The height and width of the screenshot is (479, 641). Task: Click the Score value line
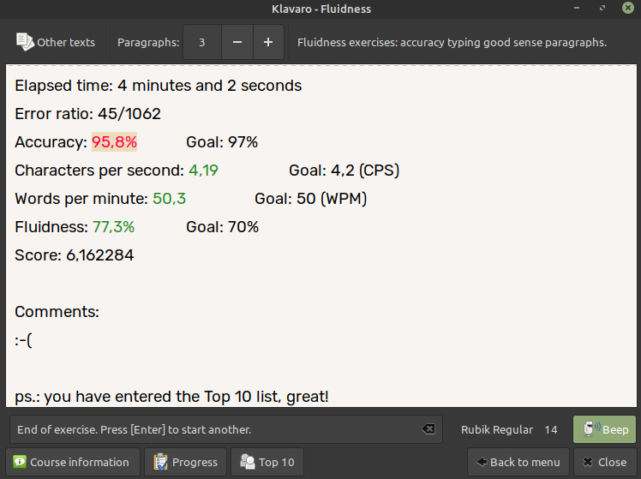(75, 255)
